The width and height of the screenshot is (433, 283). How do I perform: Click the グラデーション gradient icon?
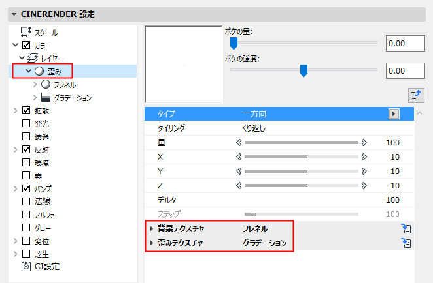(46, 97)
